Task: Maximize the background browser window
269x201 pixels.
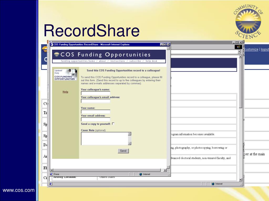Action: tap(237, 42)
